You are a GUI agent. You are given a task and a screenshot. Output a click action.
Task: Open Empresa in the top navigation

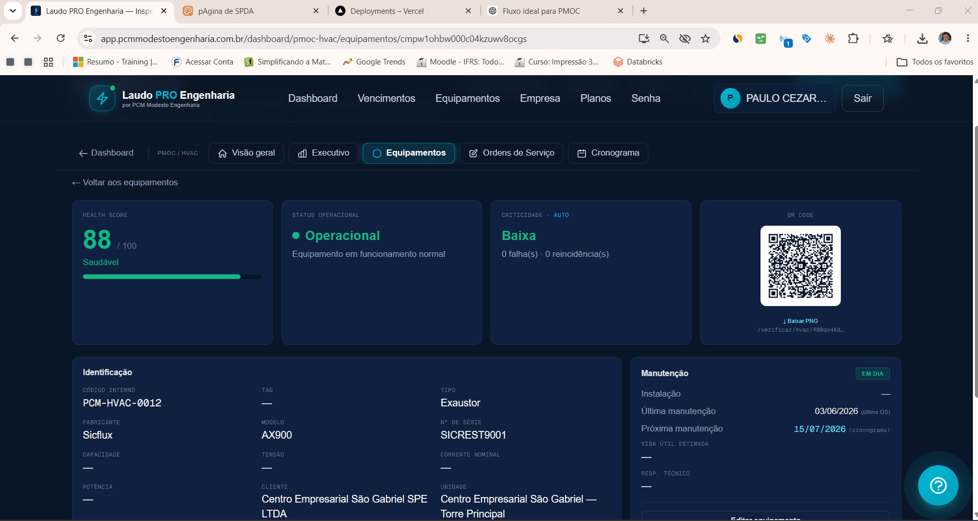coord(540,98)
